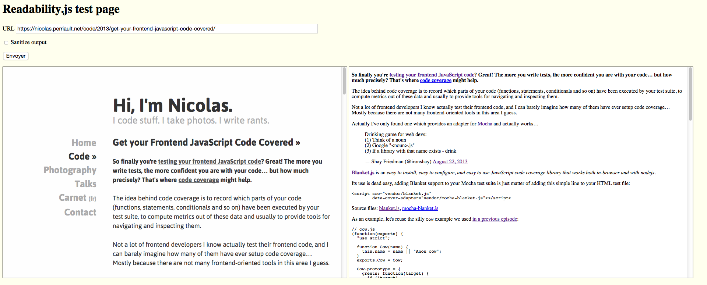Click the 'Hi, I'm Nicolas.' site title

tap(173, 105)
